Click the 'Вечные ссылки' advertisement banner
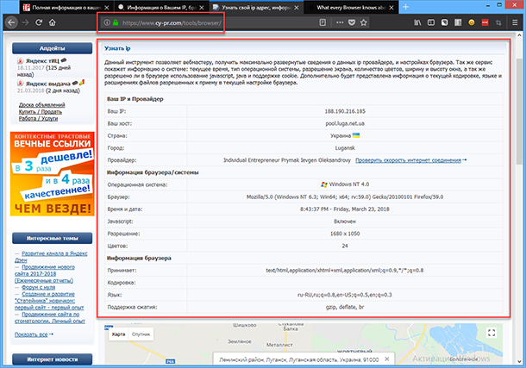Screen dimensions: 526x368 coord(53,173)
